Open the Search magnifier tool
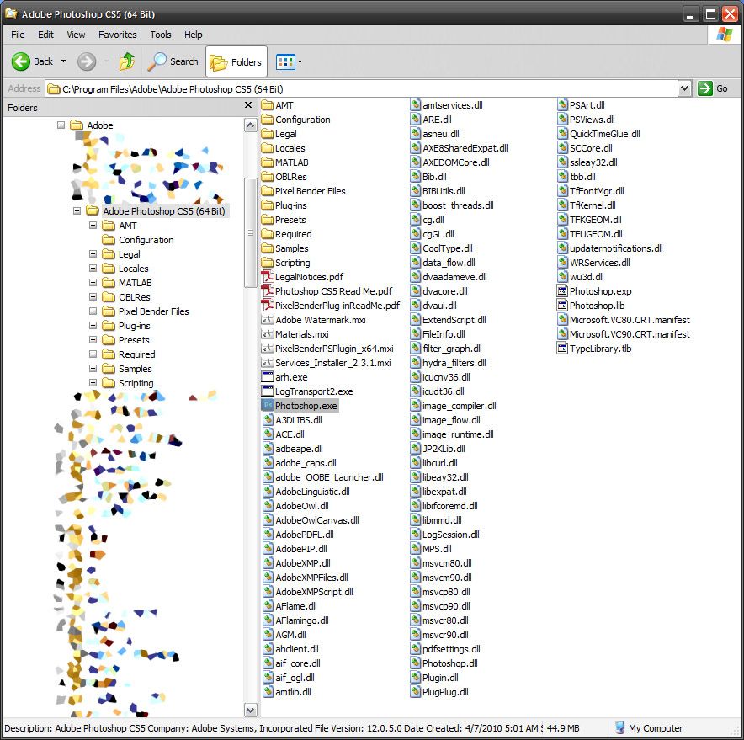The image size is (744, 740). (x=157, y=61)
